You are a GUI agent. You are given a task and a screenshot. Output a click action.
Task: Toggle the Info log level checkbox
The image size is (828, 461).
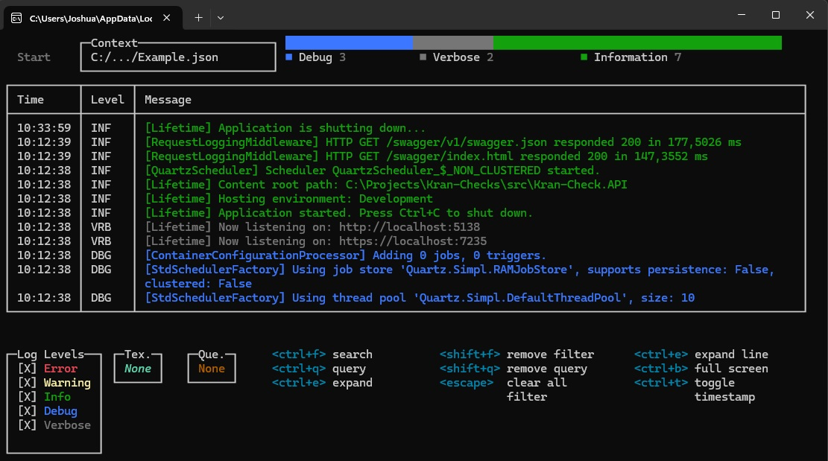click(27, 397)
